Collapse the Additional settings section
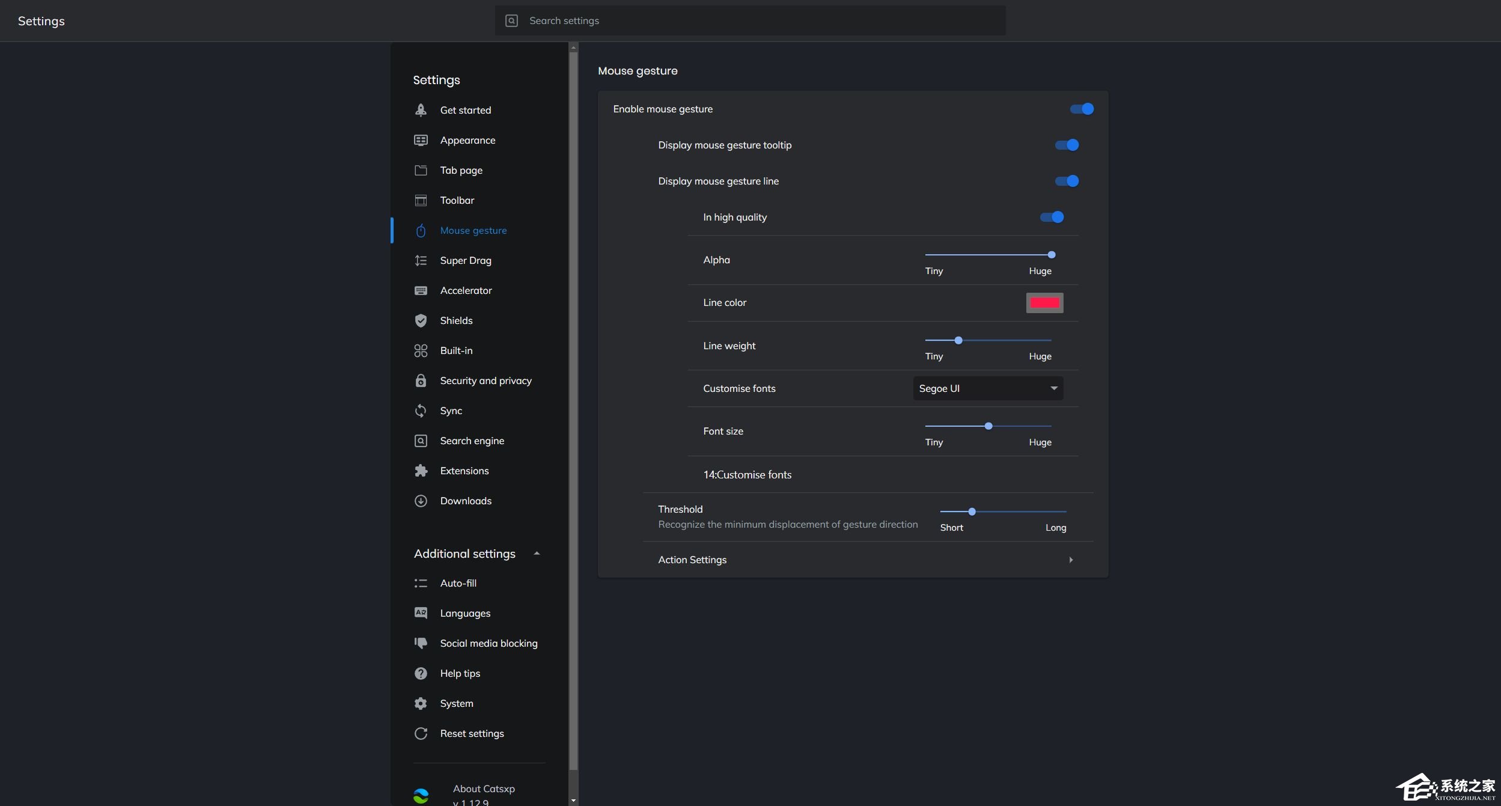1501x806 pixels. coord(537,554)
